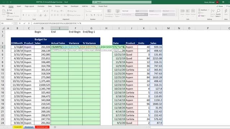Confirm the formula with the checkmark icon
230x129 pixels.
tap(24, 23)
